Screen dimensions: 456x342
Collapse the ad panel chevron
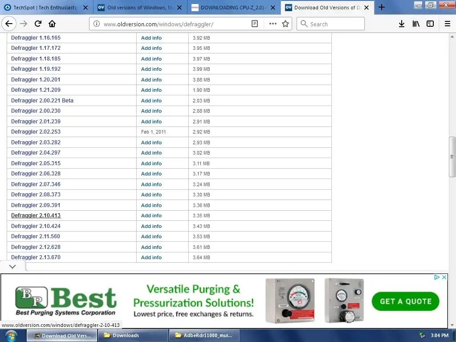pyautogui.click(x=12, y=266)
